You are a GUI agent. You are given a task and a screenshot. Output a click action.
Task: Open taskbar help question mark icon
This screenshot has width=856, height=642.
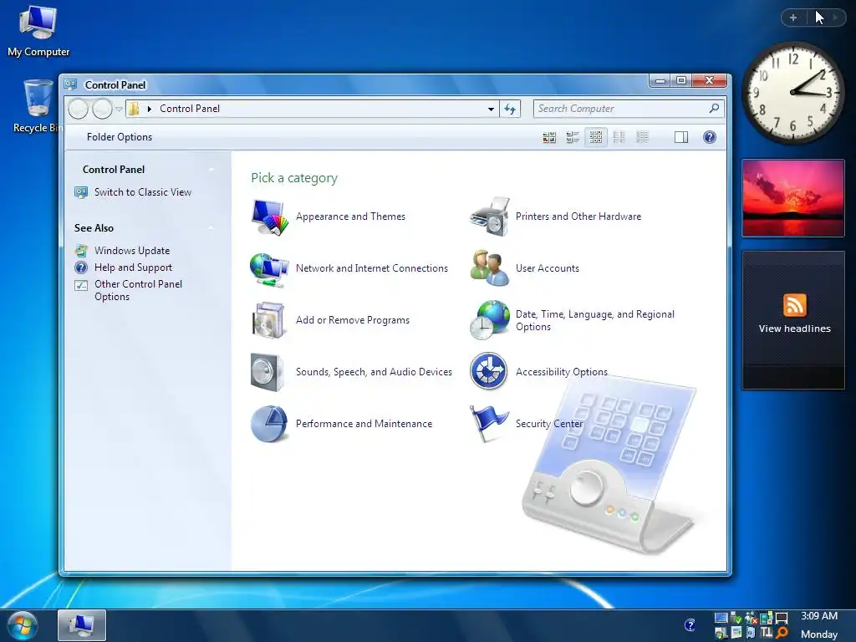coord(690,625)
